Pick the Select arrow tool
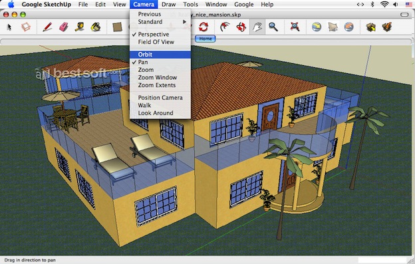Viewport: 415px width, 264px height. pyautogui.click(x=9, y=27)
